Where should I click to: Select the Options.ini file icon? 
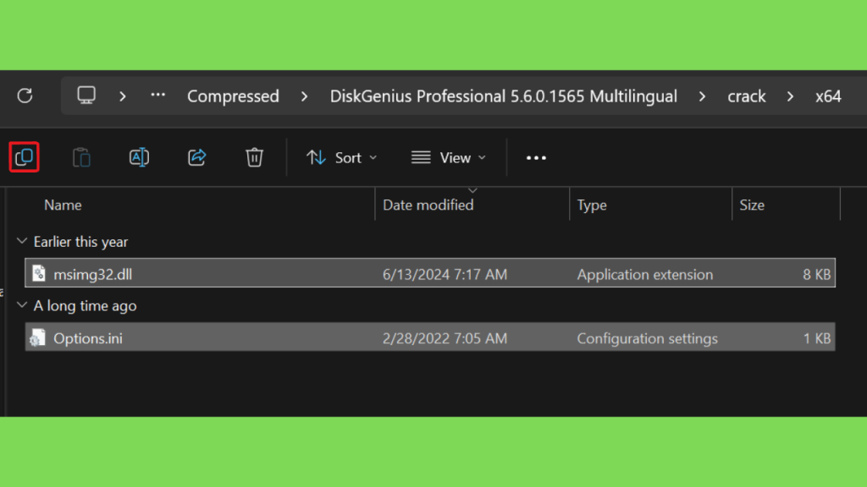point(37,337)
